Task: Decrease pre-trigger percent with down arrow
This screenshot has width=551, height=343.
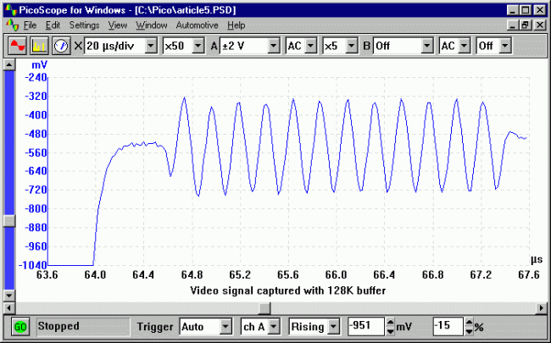Action: (469, 330)
